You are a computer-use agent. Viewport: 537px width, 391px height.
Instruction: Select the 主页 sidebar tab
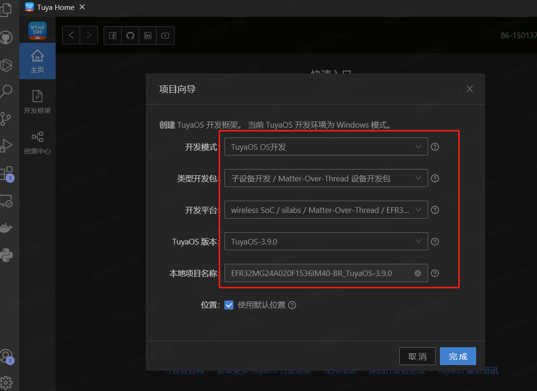click(x=37, y=61)
